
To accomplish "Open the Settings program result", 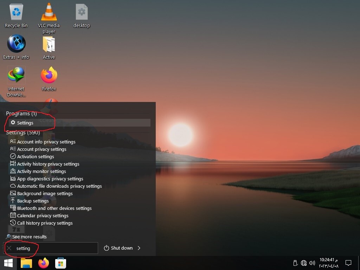I will (79, 123).
